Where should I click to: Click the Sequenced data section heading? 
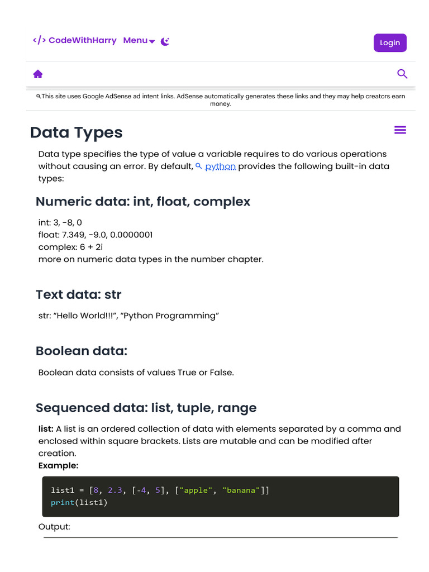click(146, 408)
